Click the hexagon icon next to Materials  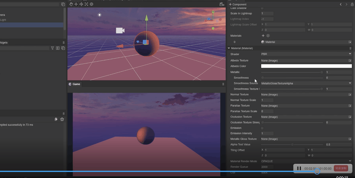click(x=268, y=36)
